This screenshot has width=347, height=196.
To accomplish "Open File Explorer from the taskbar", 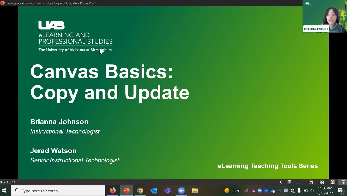I will (195, 191).
